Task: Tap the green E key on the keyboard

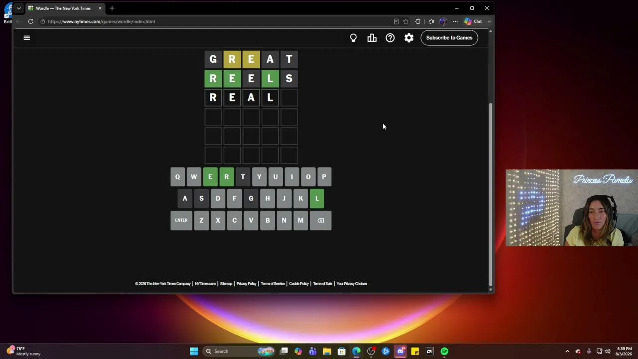Action: point(210,177)
